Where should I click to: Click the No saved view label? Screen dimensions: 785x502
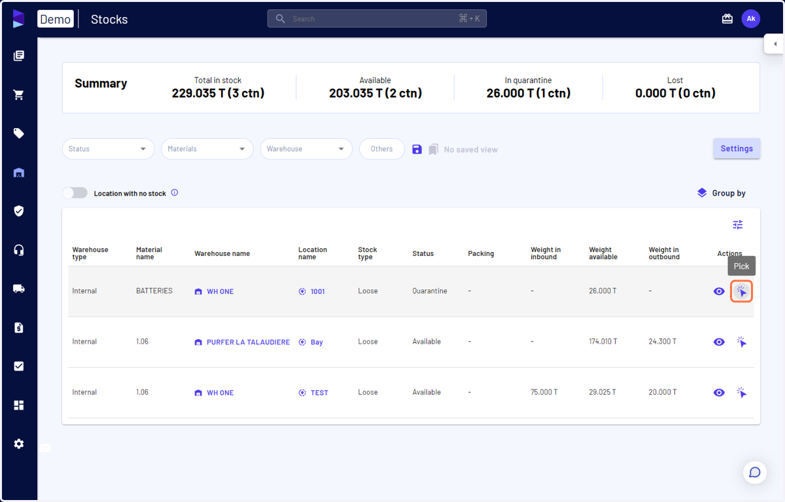471,150
